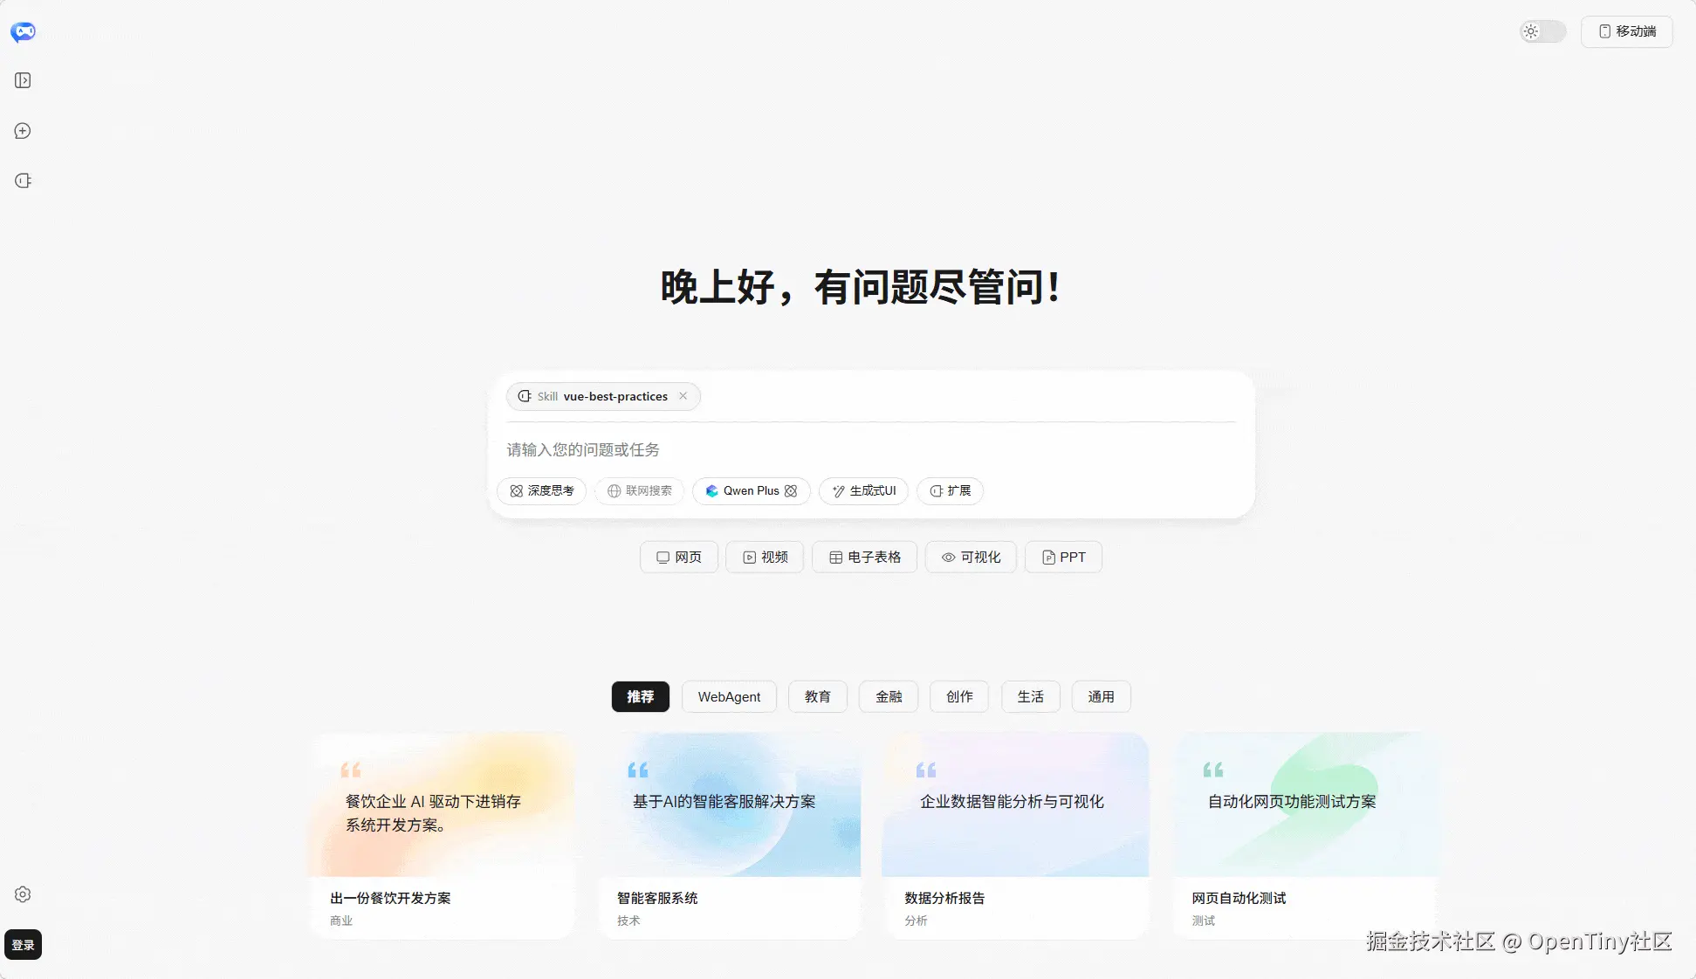The width and height of the screenshot is (1696, 979).
Task: Toggle light/dark theme switch
Action: coord(1542,31)
